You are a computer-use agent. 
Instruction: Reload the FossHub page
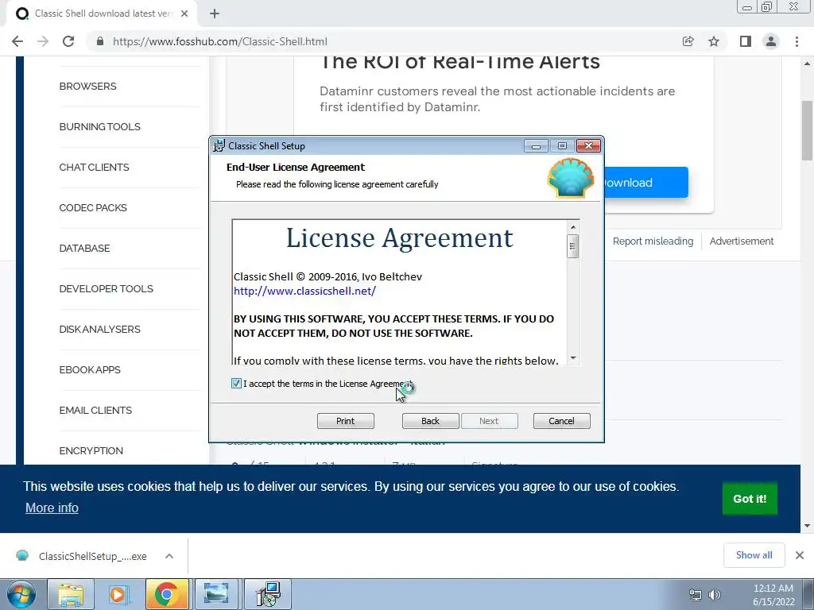[68, 41]
